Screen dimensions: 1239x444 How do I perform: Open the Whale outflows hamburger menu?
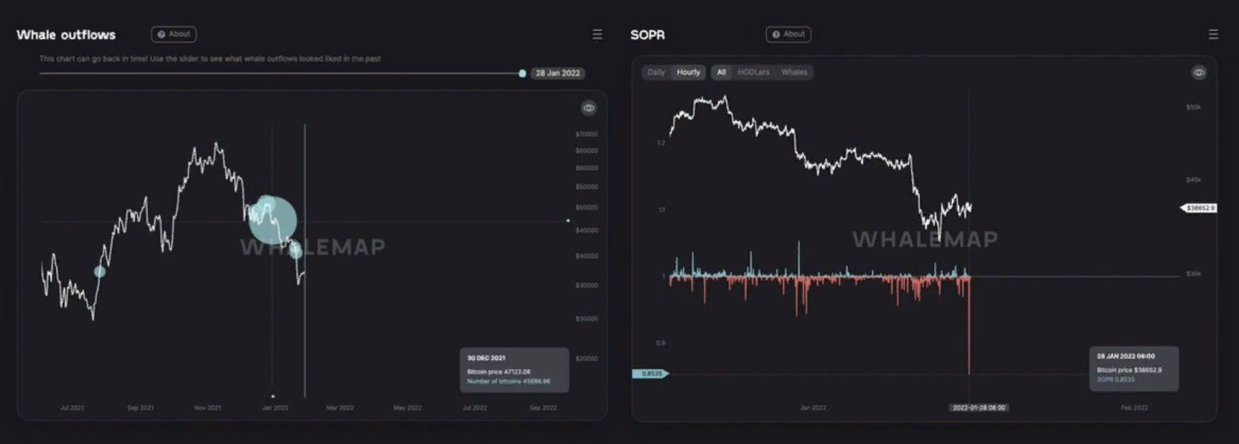coord(597,34)
